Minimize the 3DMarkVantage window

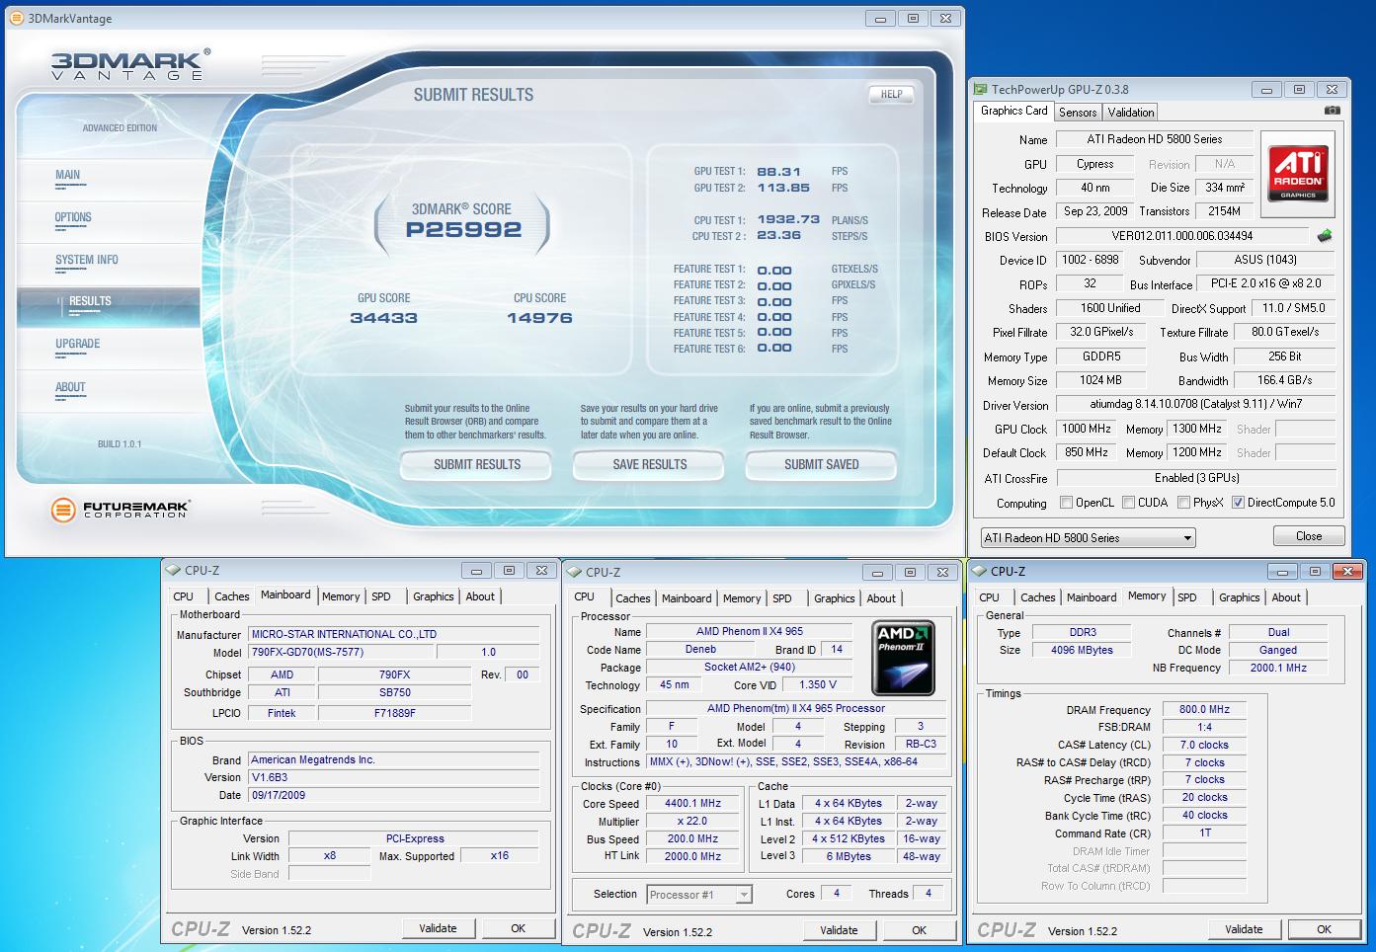(x=879, y=18)
